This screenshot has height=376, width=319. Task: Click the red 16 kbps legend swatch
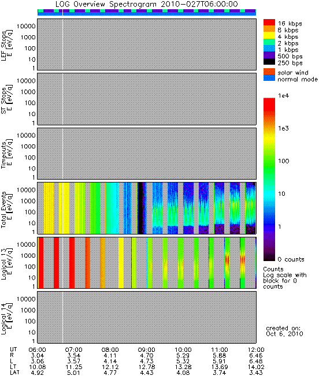269,23
